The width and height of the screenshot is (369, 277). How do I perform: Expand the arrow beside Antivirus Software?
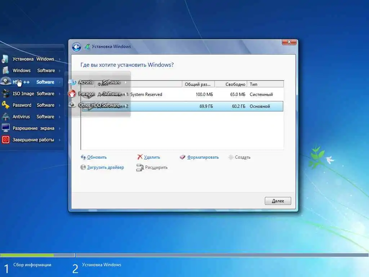[x=59, y=117]
